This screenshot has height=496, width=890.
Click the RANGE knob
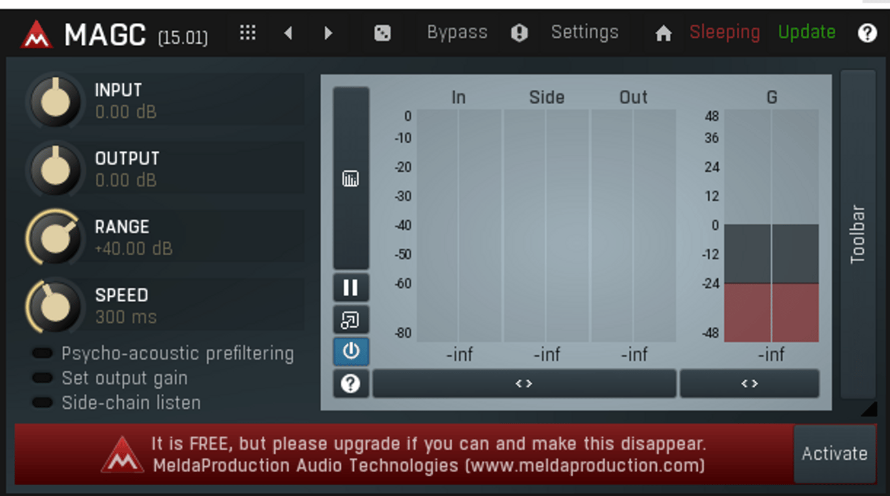click(x=55, y=238)
